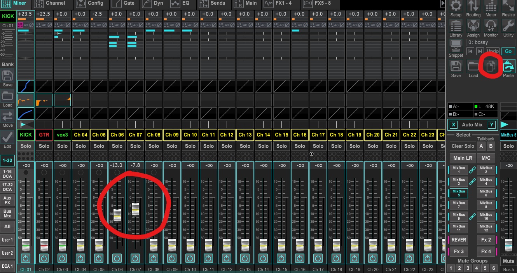Select the Ch 04 channel name label
This screenshot has width=517, height=273.
coord(81,135)
